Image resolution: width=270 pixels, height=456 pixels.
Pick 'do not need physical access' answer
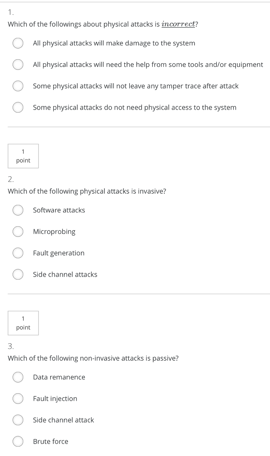click(18, 107)
